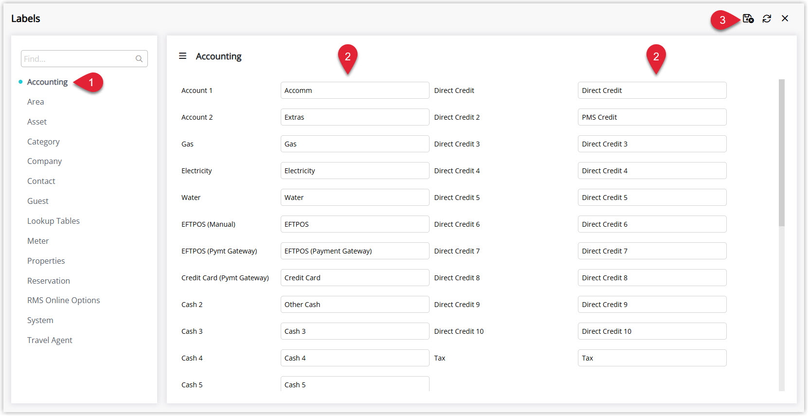The image size is (808, 416).
Task: Click the Tax label input field
Action: [652, 358]
